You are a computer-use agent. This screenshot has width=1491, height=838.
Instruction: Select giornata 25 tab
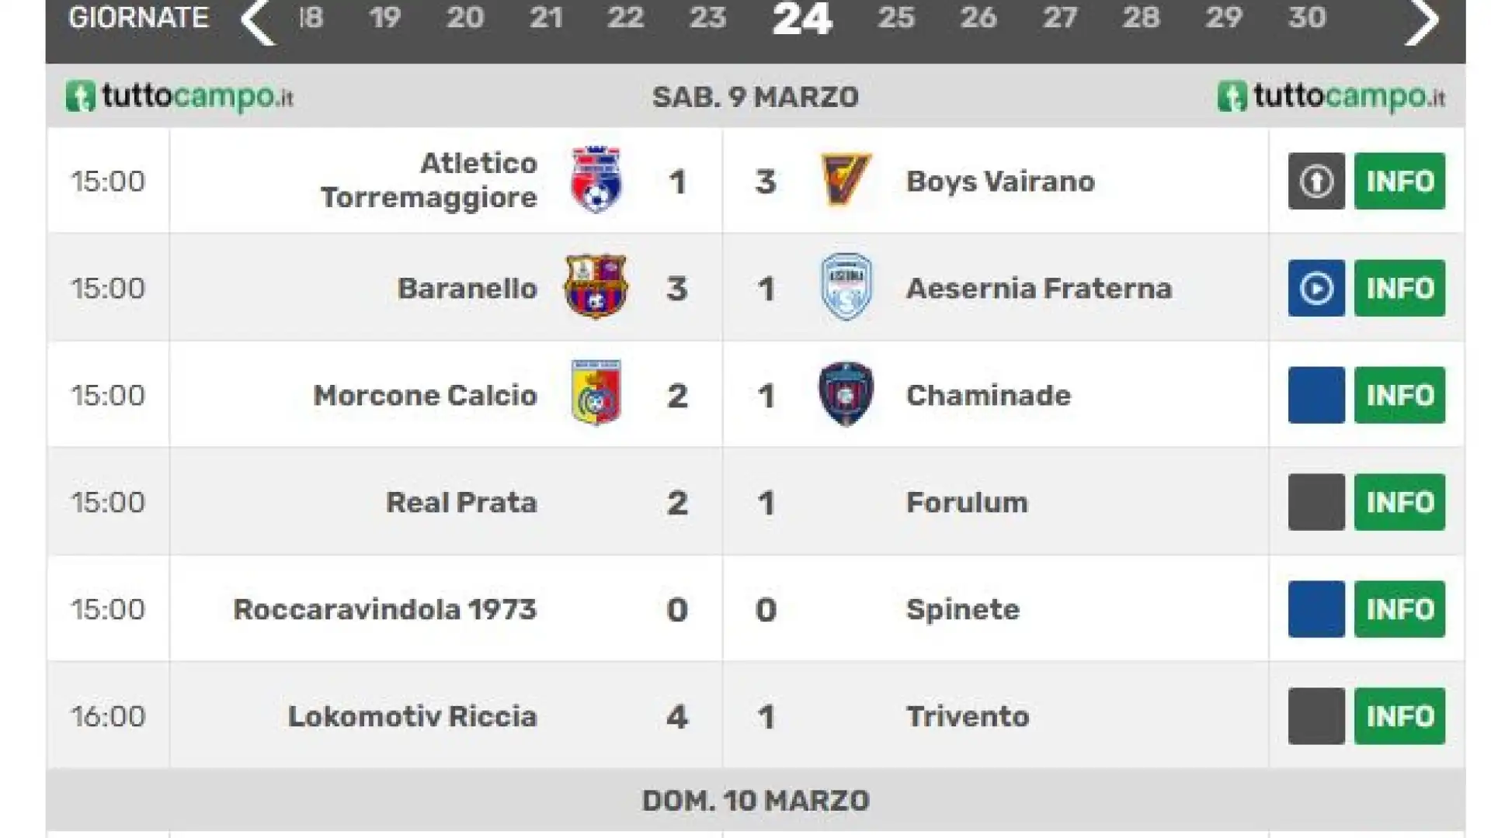[895, 18]
